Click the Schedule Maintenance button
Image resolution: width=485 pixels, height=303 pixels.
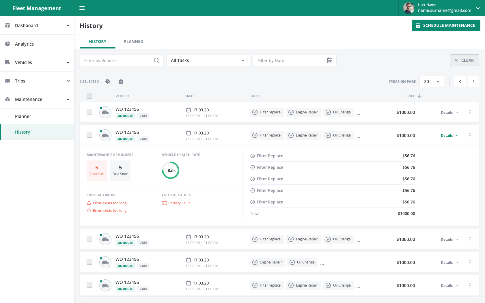tap(446, 25)
